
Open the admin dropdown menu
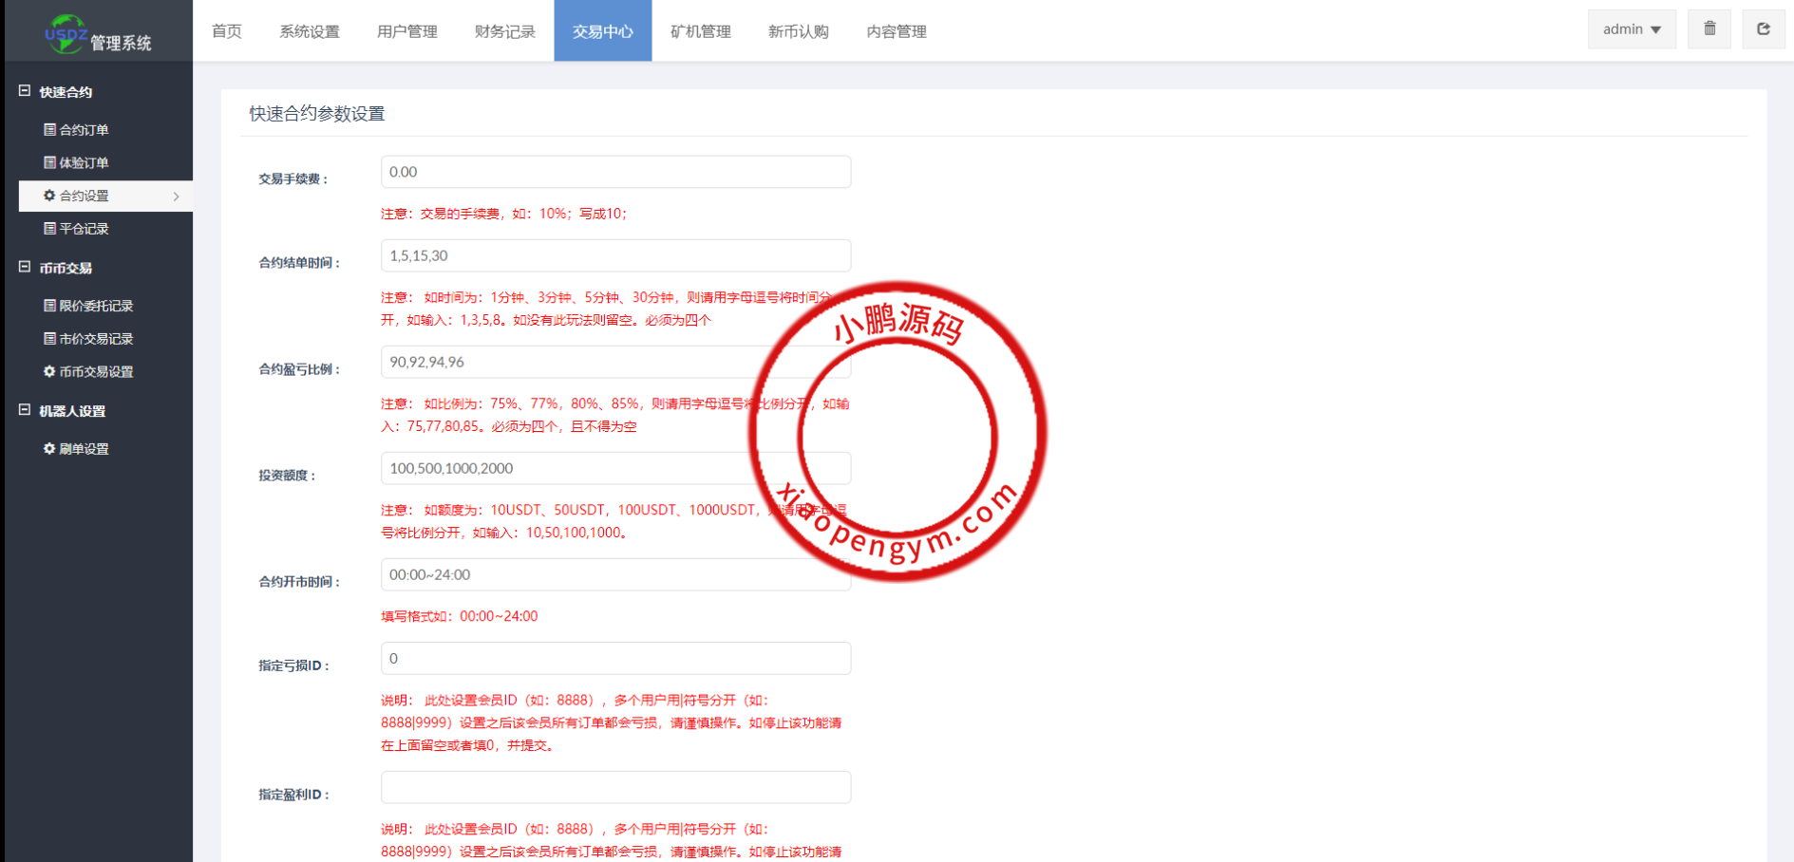click(x=1631, y=28)
